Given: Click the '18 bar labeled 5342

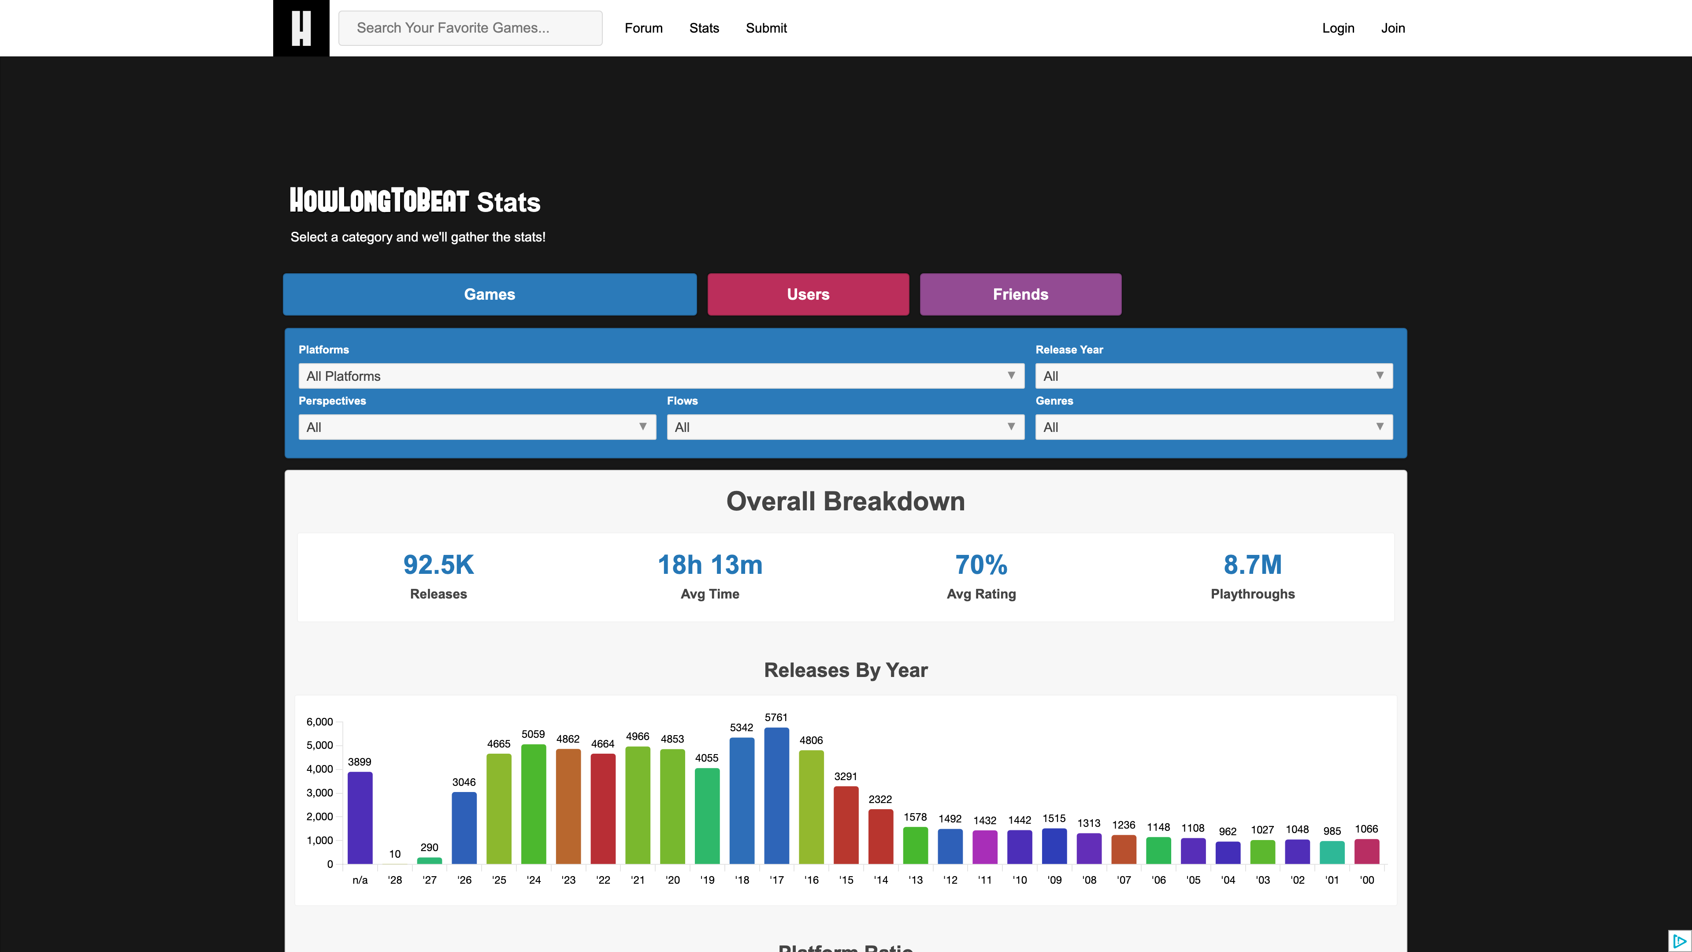Looking at the screenshot, I should pyautogui.click(x=742, y=801).
